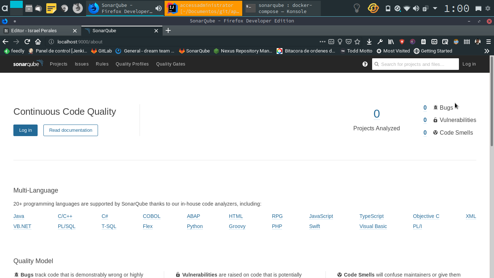The width and height of the screenshot is (494, 278).
Task: Click the red shield extension icon
Action: tap(402, 42)
